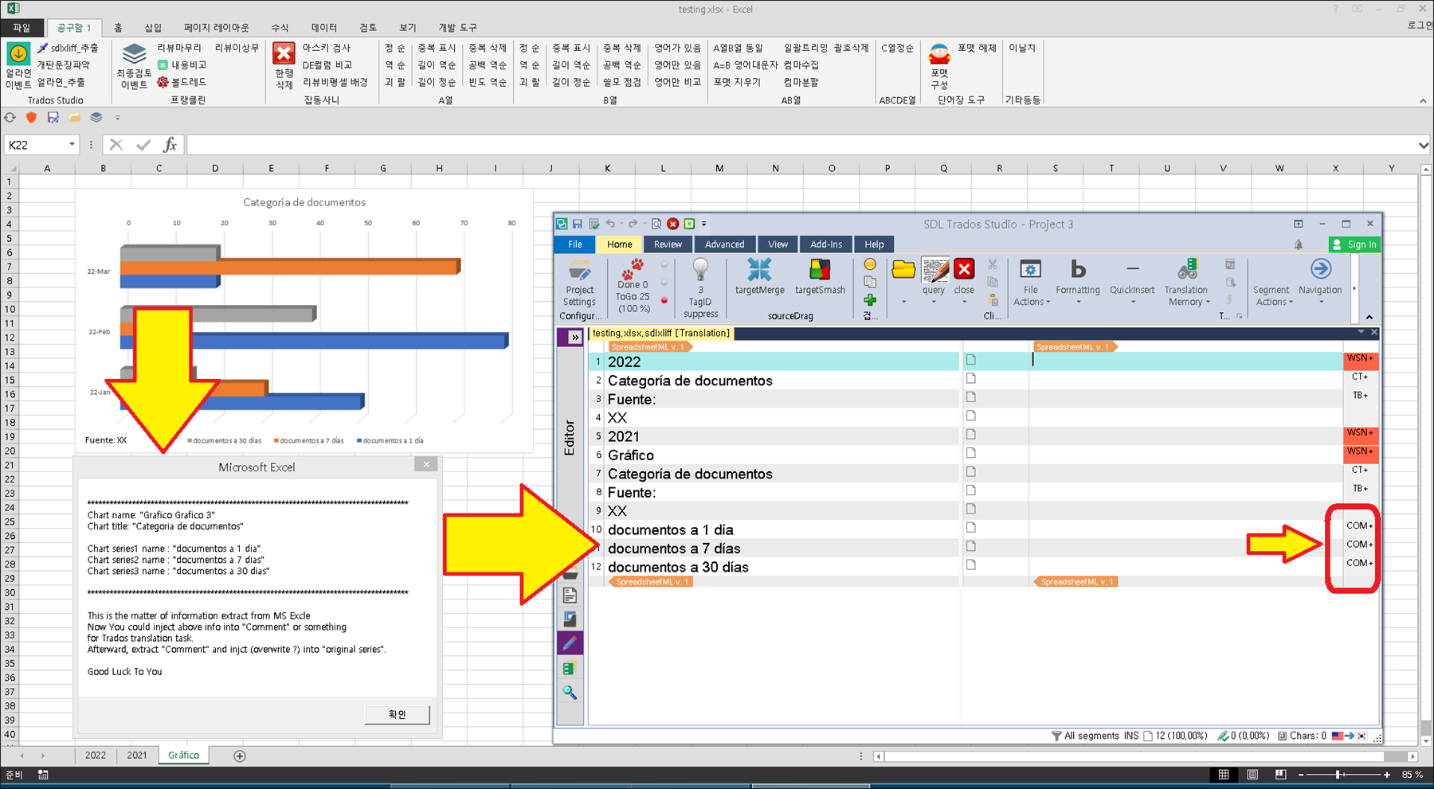Click the magnifier icon in Trados left sidebar

(x=570, y=693)
